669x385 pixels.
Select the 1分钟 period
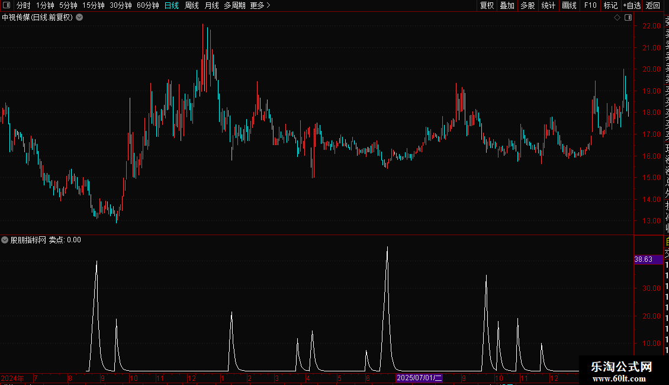point(45,5)
